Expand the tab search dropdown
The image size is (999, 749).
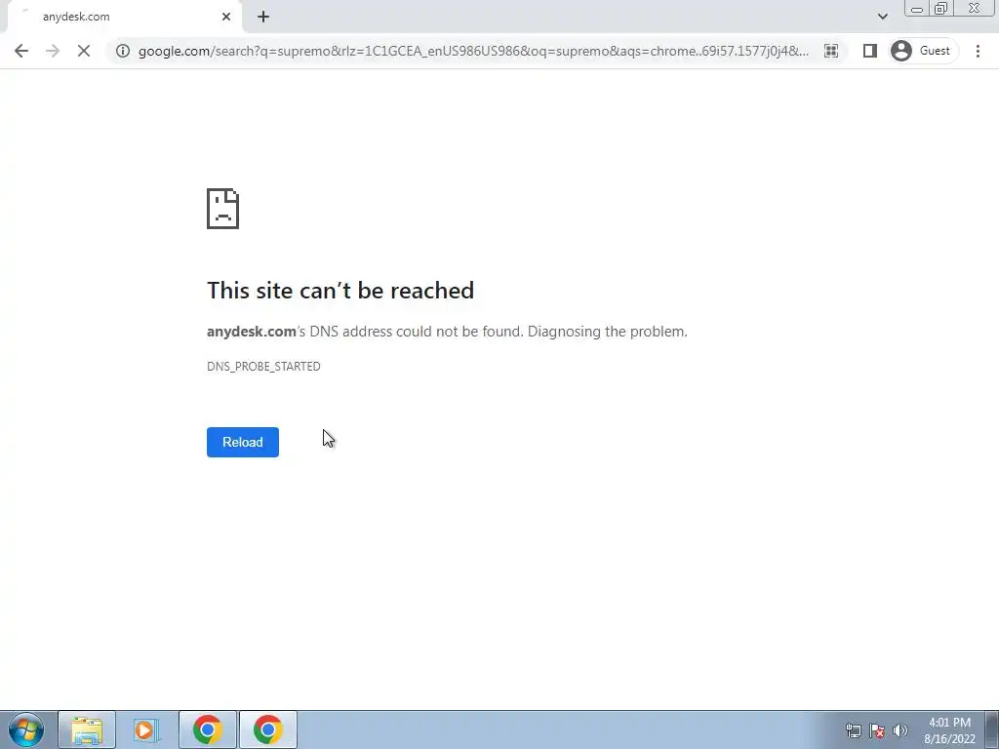point(882,17)
